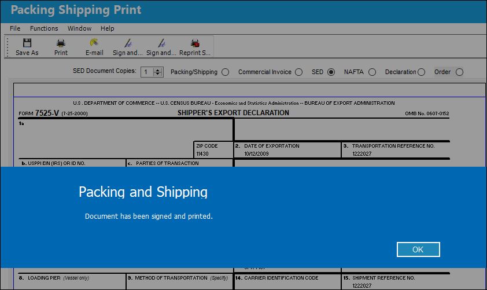Select the Packing/Shipping radio button
The height and width of the screenshot is (290, 487).
226,72
